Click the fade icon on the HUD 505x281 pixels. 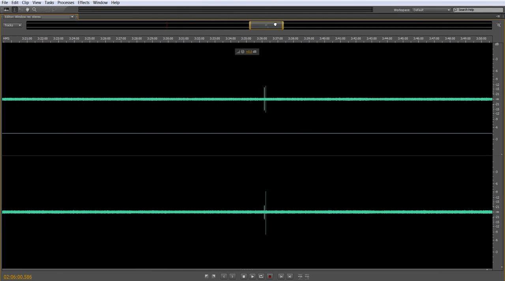tap(238, 52)
